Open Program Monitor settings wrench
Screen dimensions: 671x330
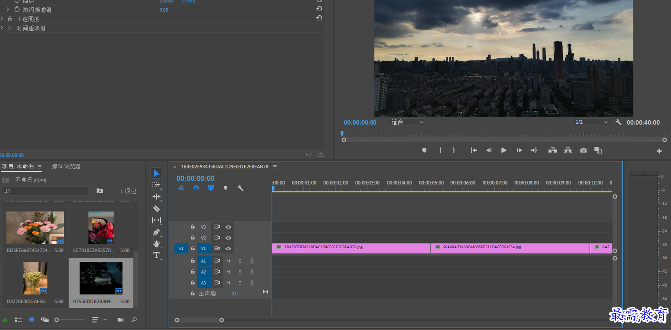pos(618,122)
